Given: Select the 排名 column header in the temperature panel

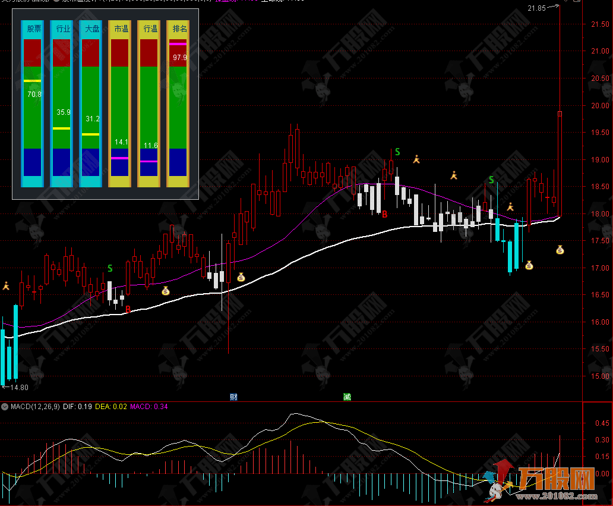Looking at the screenshot, I should (x=178, y=28).
